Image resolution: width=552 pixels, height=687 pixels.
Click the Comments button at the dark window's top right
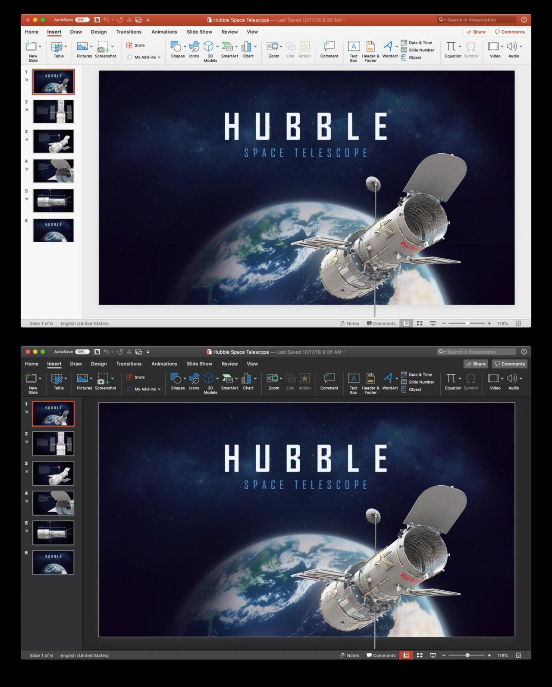tap(510, 364)
